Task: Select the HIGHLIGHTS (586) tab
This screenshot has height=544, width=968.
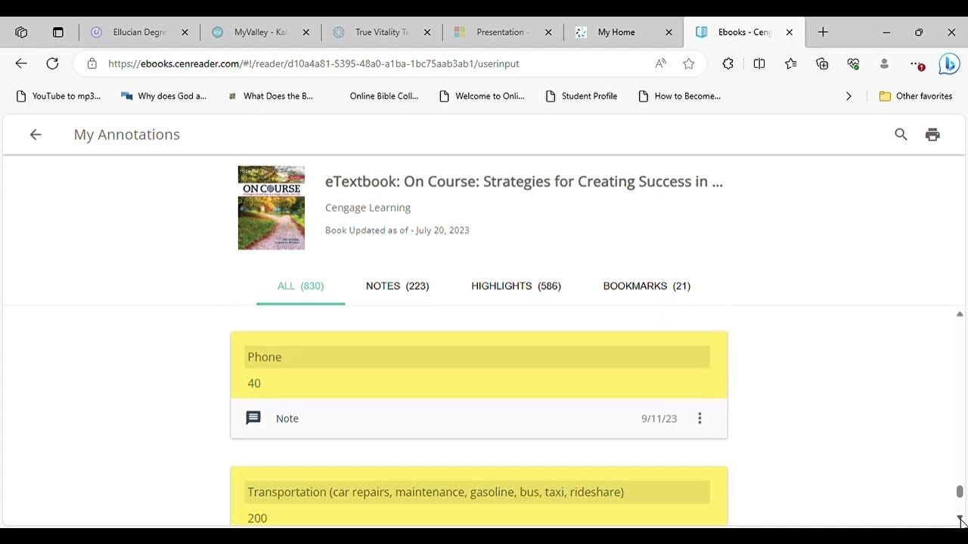Action: (516, 286)
